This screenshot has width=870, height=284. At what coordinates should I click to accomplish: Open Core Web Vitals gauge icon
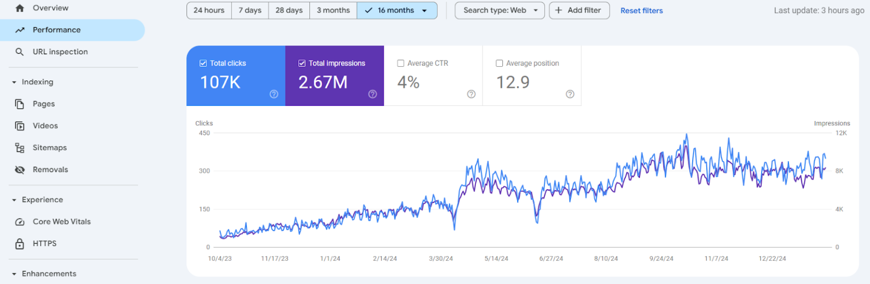20,222
